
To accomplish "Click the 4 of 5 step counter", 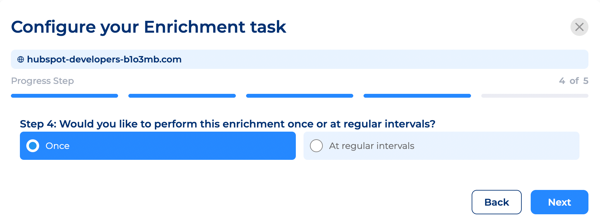I will pyautogui.click(x=574, y=81).
